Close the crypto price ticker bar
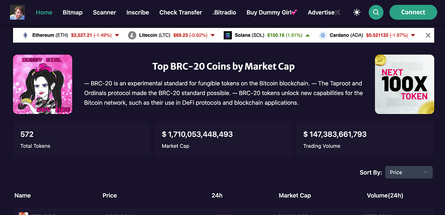 coord(428,35)
